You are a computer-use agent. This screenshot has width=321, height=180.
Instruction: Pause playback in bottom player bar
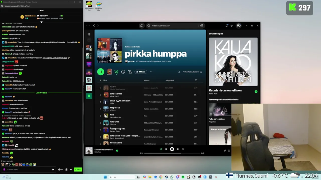tap(172, 149)
